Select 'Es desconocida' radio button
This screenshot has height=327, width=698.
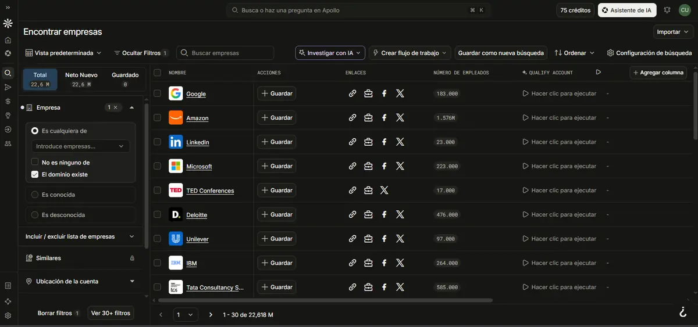point(35,214)
